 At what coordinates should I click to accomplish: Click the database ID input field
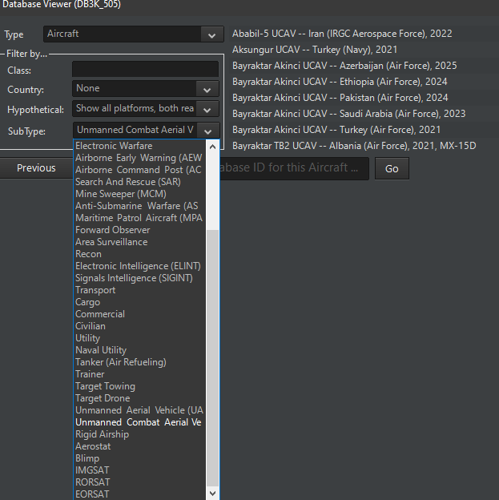[x=294, y=168]
